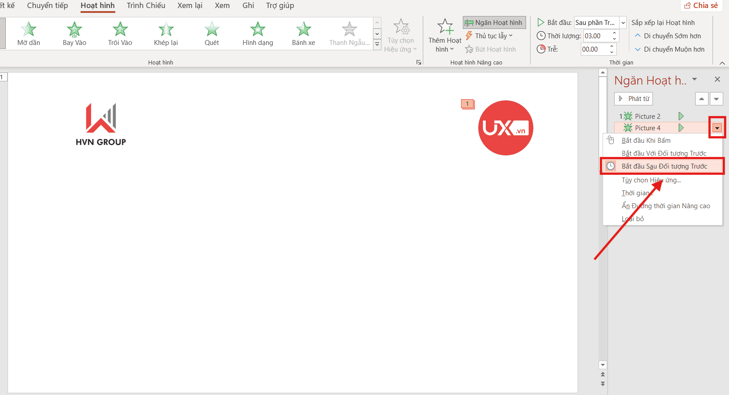Expand the animation gallery more arrow

tap(377, 44)
